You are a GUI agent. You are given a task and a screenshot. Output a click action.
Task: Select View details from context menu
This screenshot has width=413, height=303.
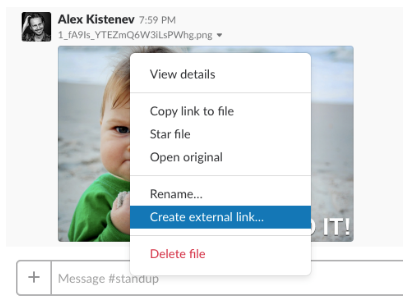182,74
